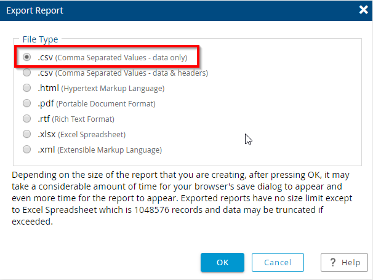Click the question mark icon on Help
This screenshot has width=373, height=280.
(332, 262)
